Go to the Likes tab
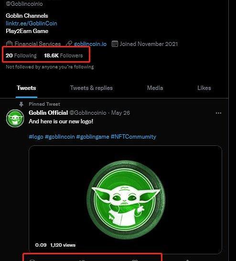236x261 pixels. pos(204,88)
